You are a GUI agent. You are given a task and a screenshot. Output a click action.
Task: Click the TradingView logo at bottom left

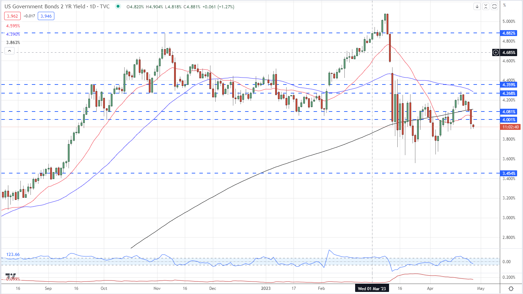[10, 276]
